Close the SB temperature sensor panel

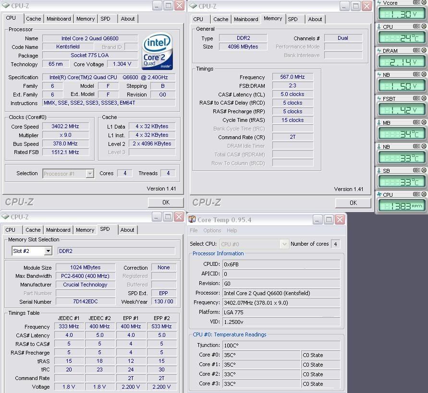pos(424,170)
